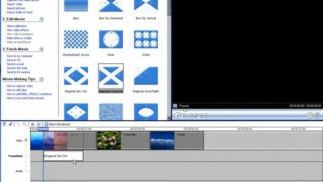Viewport: 323px width, 182px height.
Task: Collapse the Finish Movie section
Action: tap(41, 49)
